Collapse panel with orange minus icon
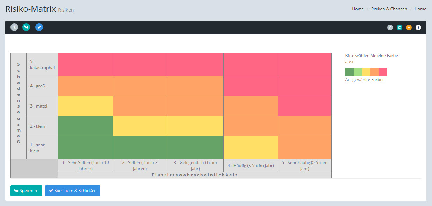The image size is (432, 206). [409, 27]
